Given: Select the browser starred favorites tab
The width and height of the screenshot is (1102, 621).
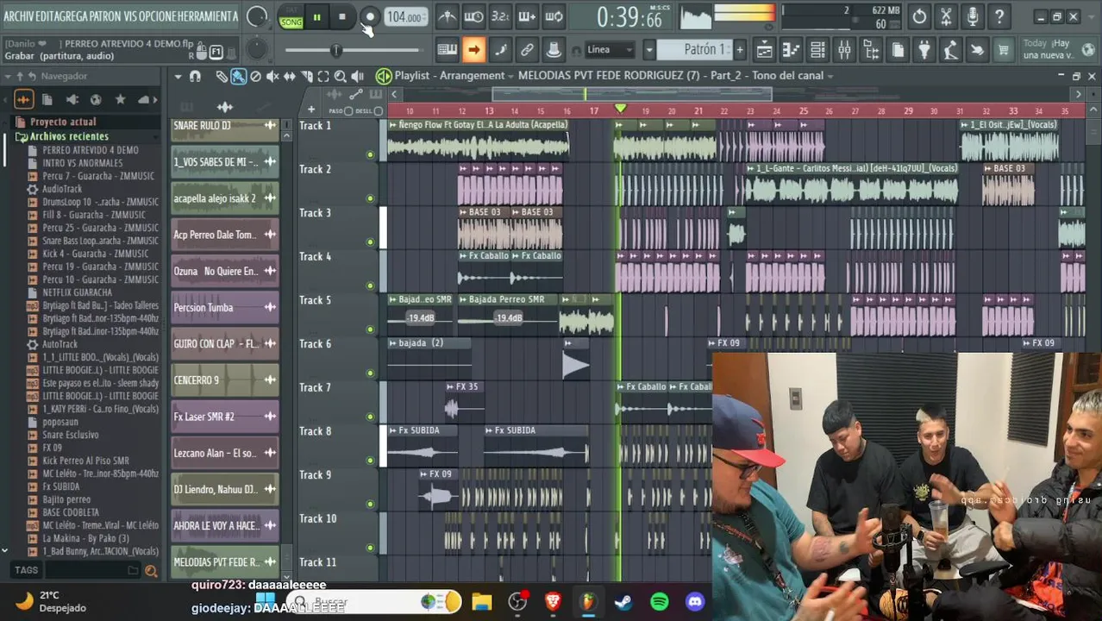Looking at the screenshot, I should click(x=120, y=99).
